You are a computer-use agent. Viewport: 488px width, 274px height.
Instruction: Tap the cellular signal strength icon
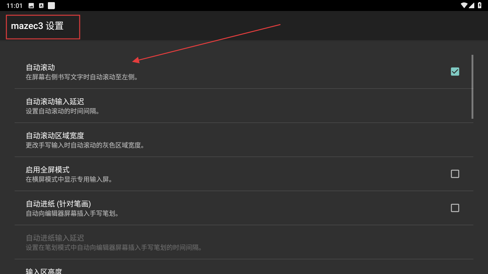472,5
